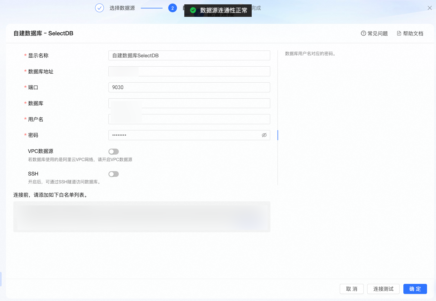Screen dimensions: 436x301
Task: Toggle password visibility eye icon
Action: coord(264,135)
